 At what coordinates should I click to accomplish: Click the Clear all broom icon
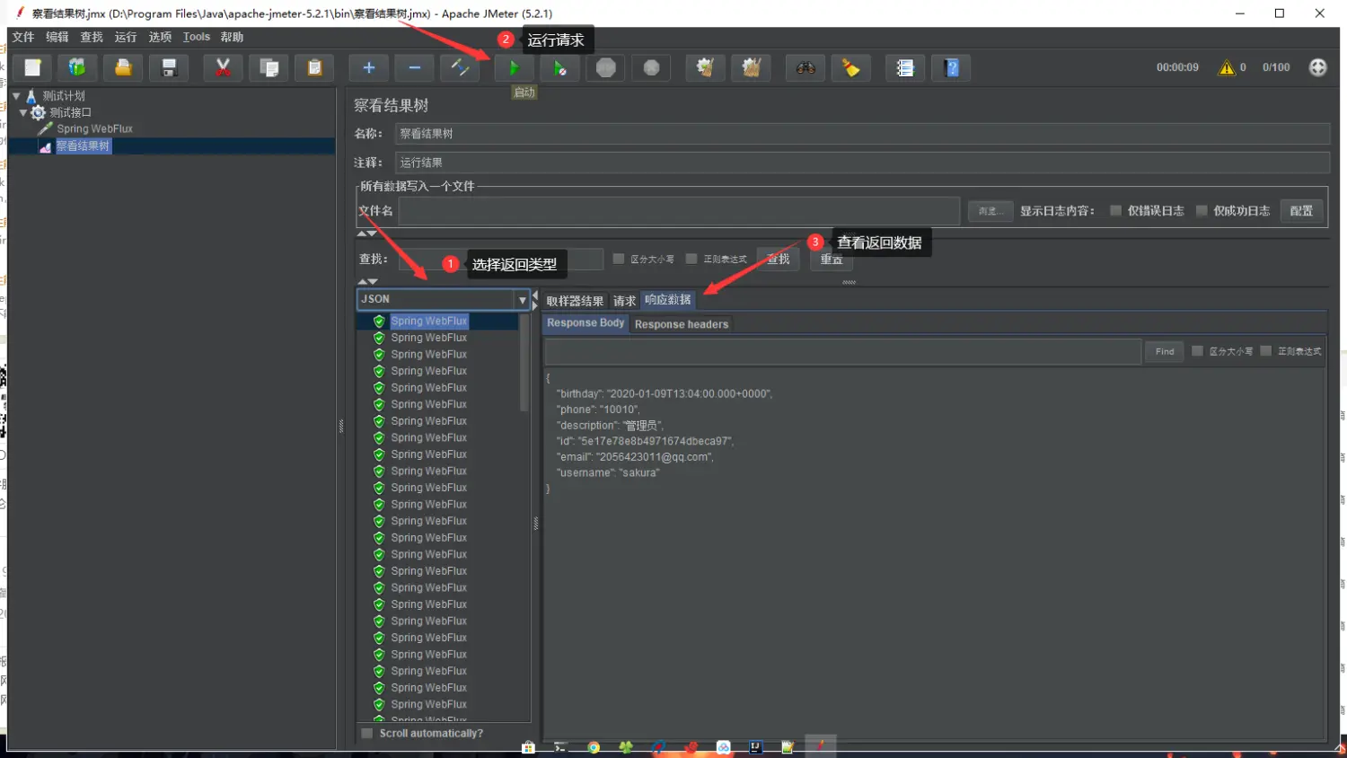(x=751, y=67)
